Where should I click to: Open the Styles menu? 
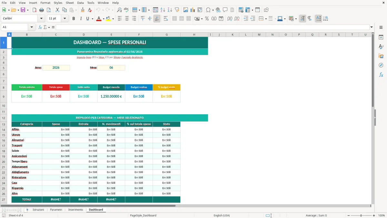58,3
